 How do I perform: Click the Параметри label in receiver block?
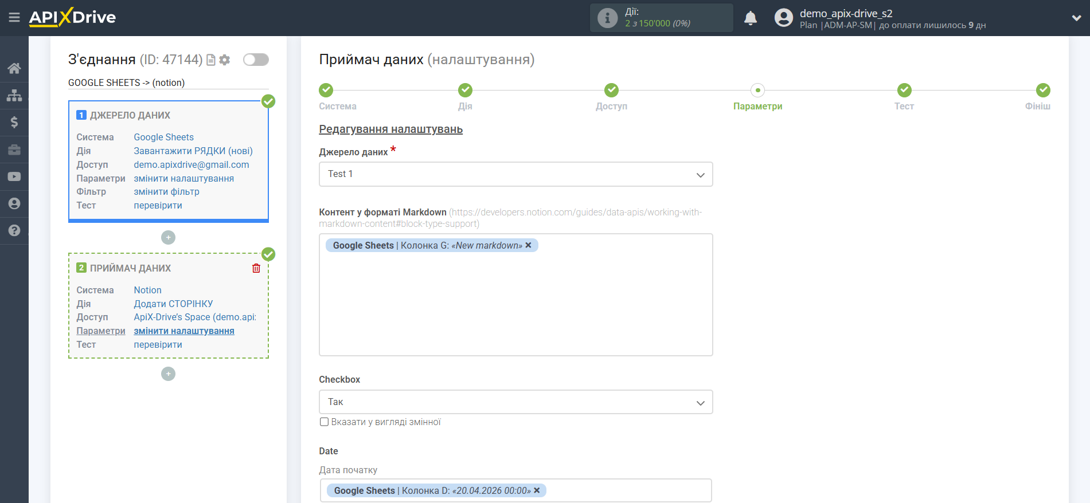[x=101, y=331]
